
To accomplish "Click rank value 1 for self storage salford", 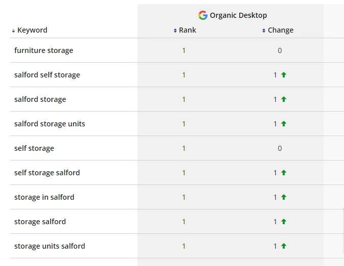I will click(184, 173).
